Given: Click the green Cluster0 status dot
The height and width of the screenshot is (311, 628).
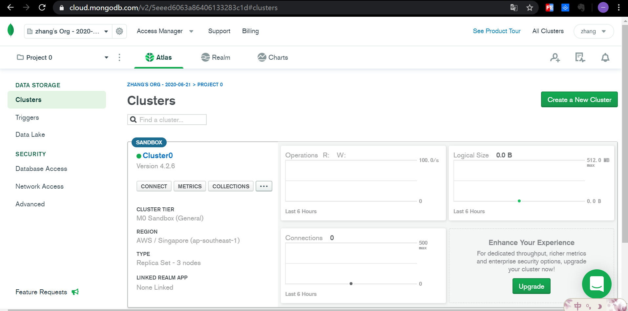Looking at the screenshot, I should pos(139,156).
